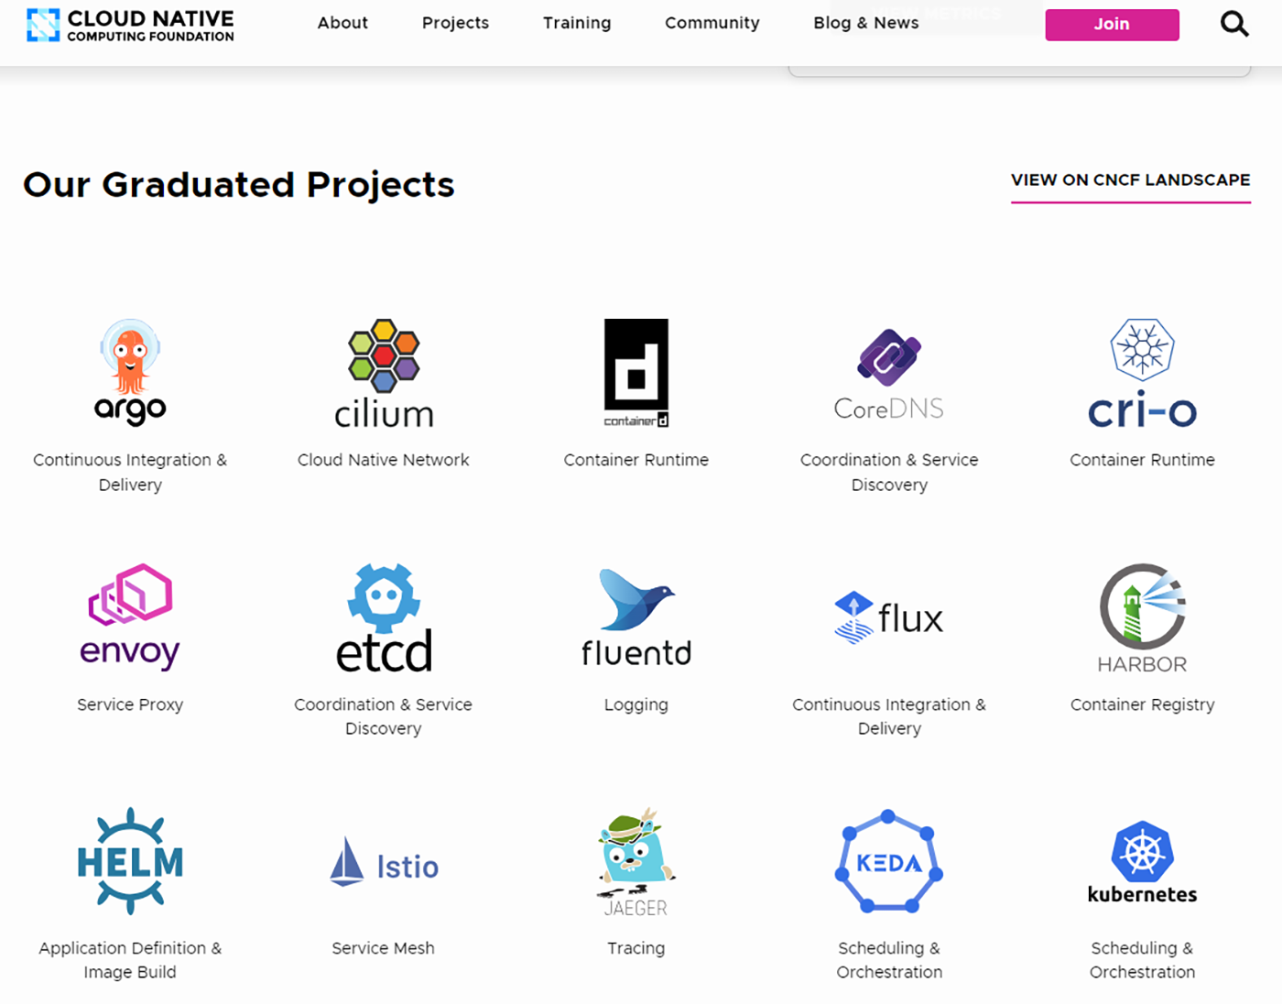
Task: Open the Envoy project logo
Action: pyautogui.click(x=130, y=617)
